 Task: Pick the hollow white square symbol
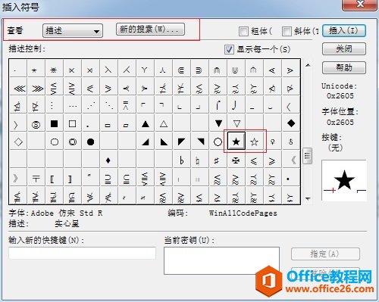click(72, 123)
